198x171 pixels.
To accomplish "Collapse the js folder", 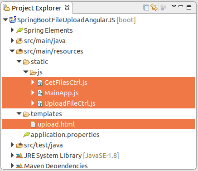I will coord(26,72).
